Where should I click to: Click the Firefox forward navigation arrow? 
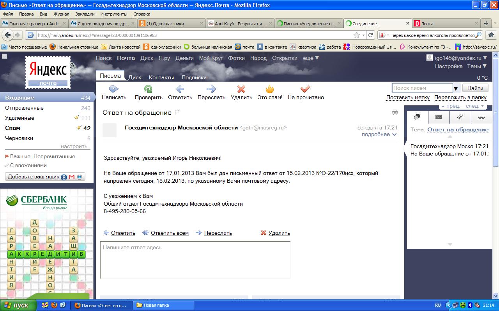[x=17, y=35]
